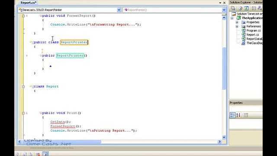Click the method icon beside ReportPrinter()
This screenshot has width=277, height=156.
pos(126,10)
